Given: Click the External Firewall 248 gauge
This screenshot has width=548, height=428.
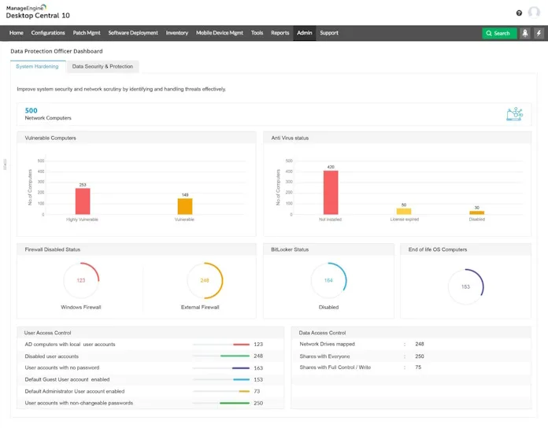Looking at the screenshot, I should 205,280.
